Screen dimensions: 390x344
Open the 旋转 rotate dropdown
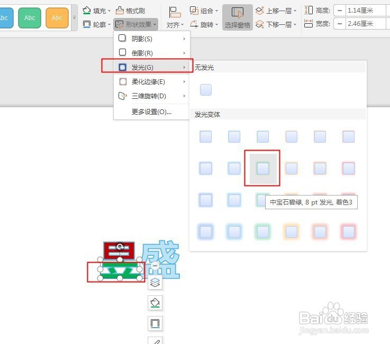[204, 24]
